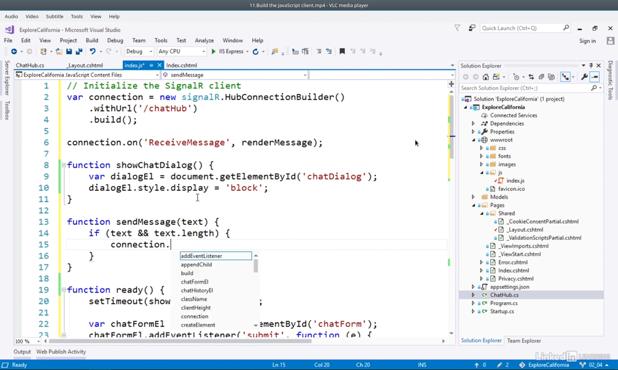Click the Pending Changes Filter clock icon

(x=516, y=77)
